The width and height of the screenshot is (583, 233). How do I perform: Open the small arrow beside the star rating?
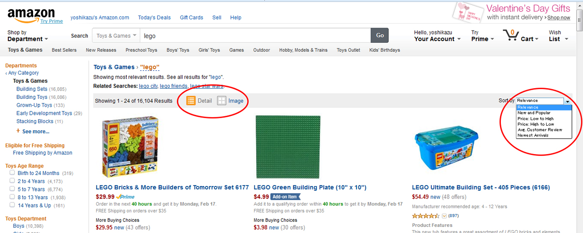(x=444, y=216)
